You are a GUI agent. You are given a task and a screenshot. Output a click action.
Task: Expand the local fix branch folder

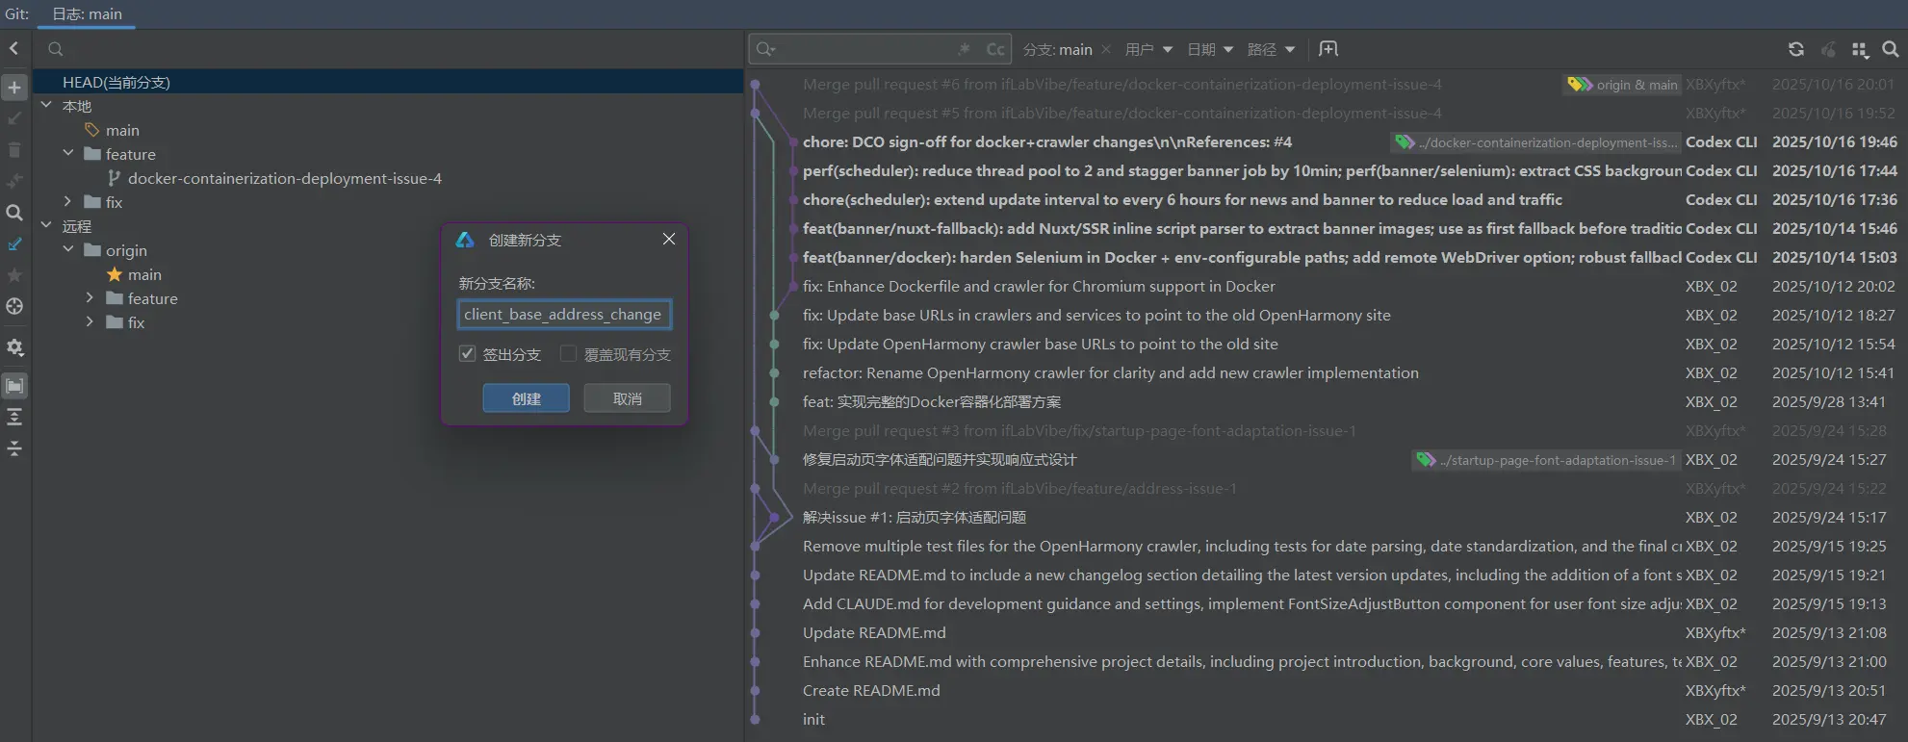[x=67, y=202]
